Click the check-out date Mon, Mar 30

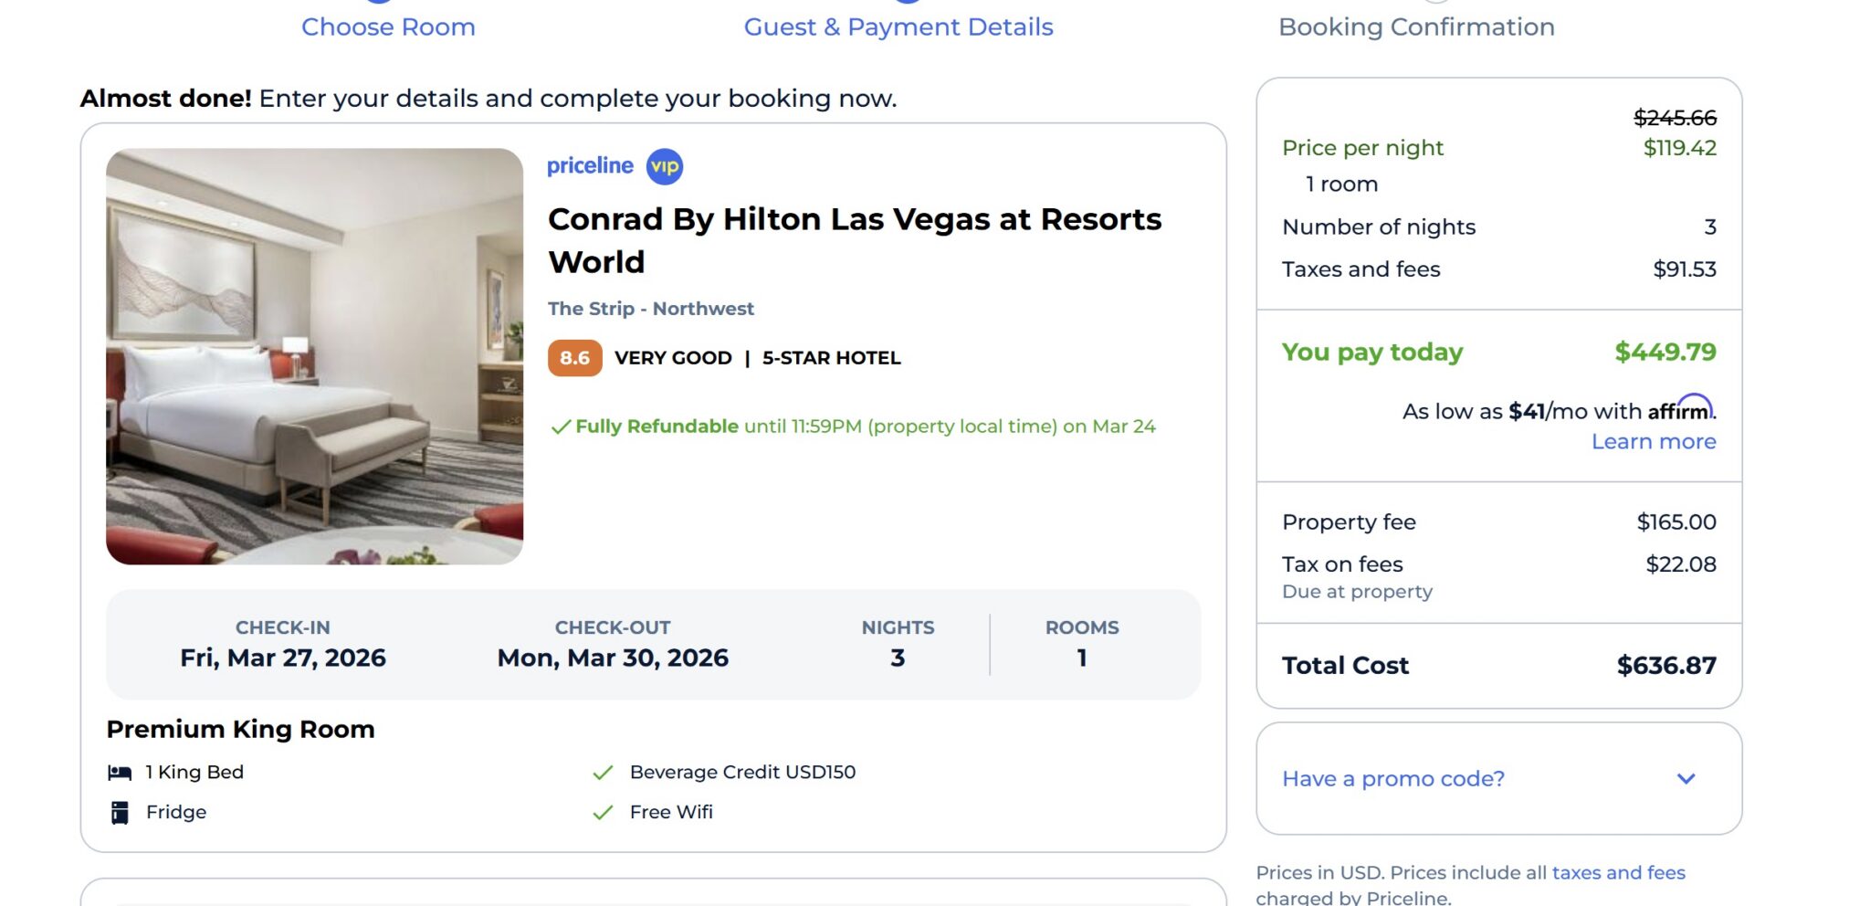[x=613, y=658]
